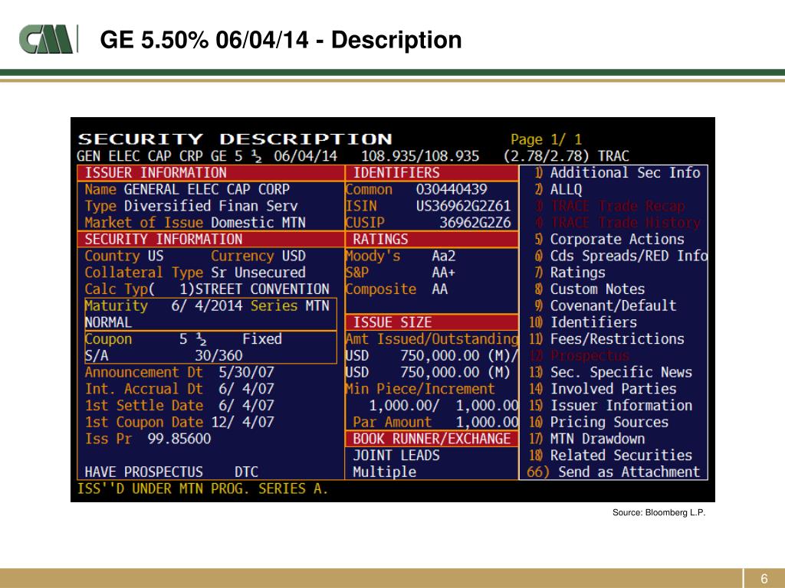Click the BOOK RUNNER/EXCHANGE section header

(x=432, y=439)
